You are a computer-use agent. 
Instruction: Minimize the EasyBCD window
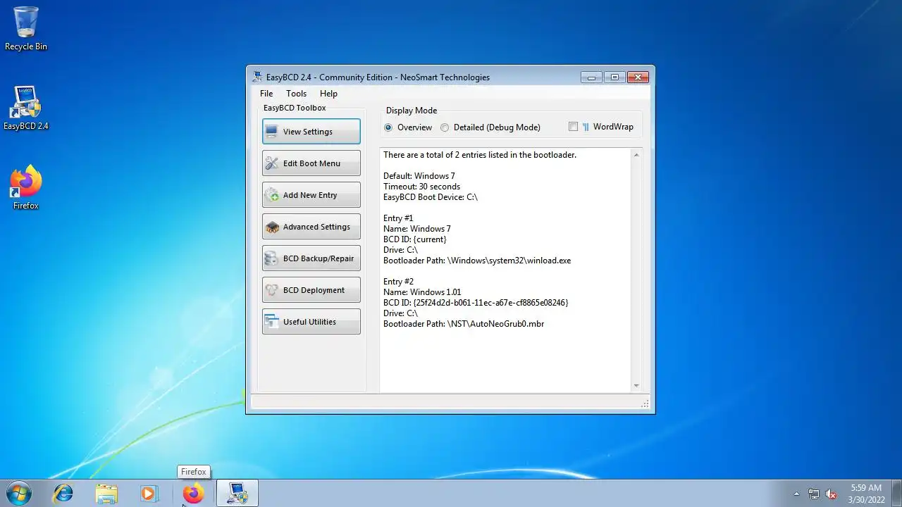click(x=591, y=77)
